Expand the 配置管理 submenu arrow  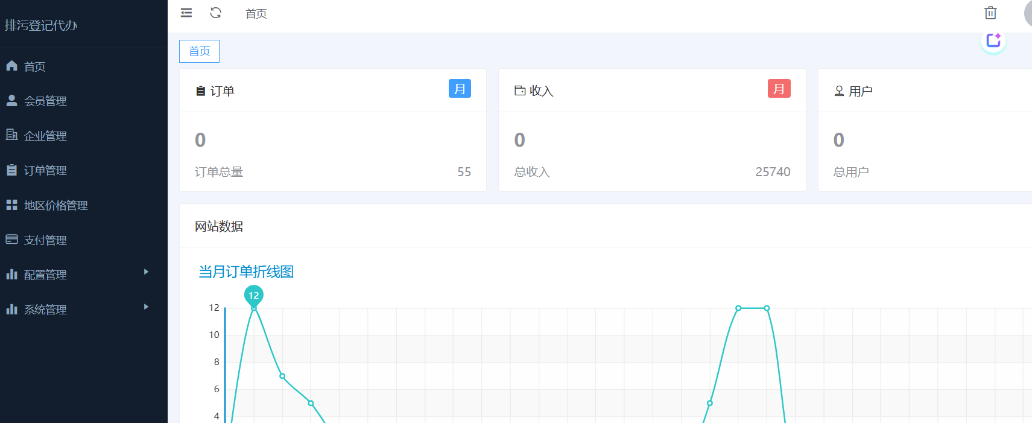[x=146, y=272]
